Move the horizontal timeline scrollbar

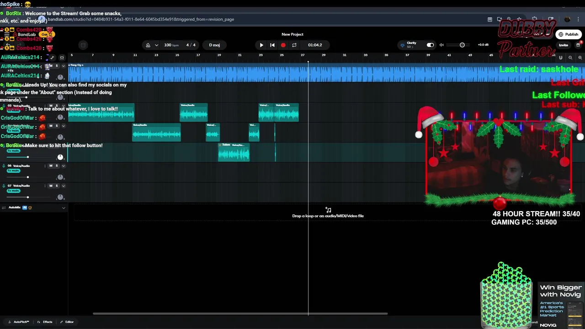click(x=240, y=313)
